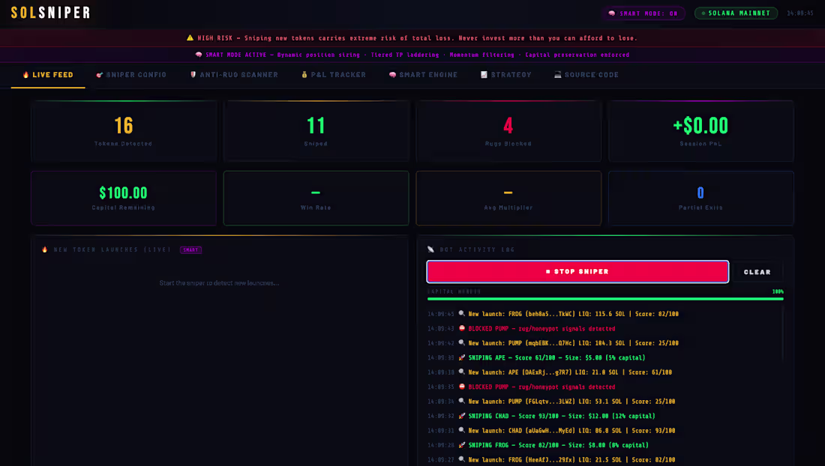The width and height of the screenshot is (825, 466).
Task: Click log line 'New launch: FROG (beh8a5...TkWC)'
Action: [x=553, y=314]
